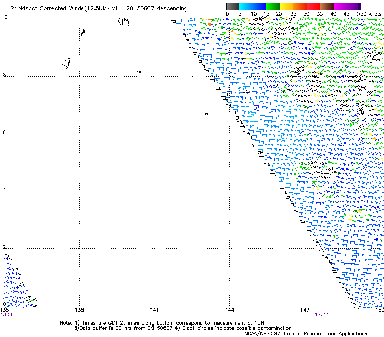Image resolution: width=384 pixels, height=337 pixels.
Task: Click the legend label '25'
Action: (293, 14)
